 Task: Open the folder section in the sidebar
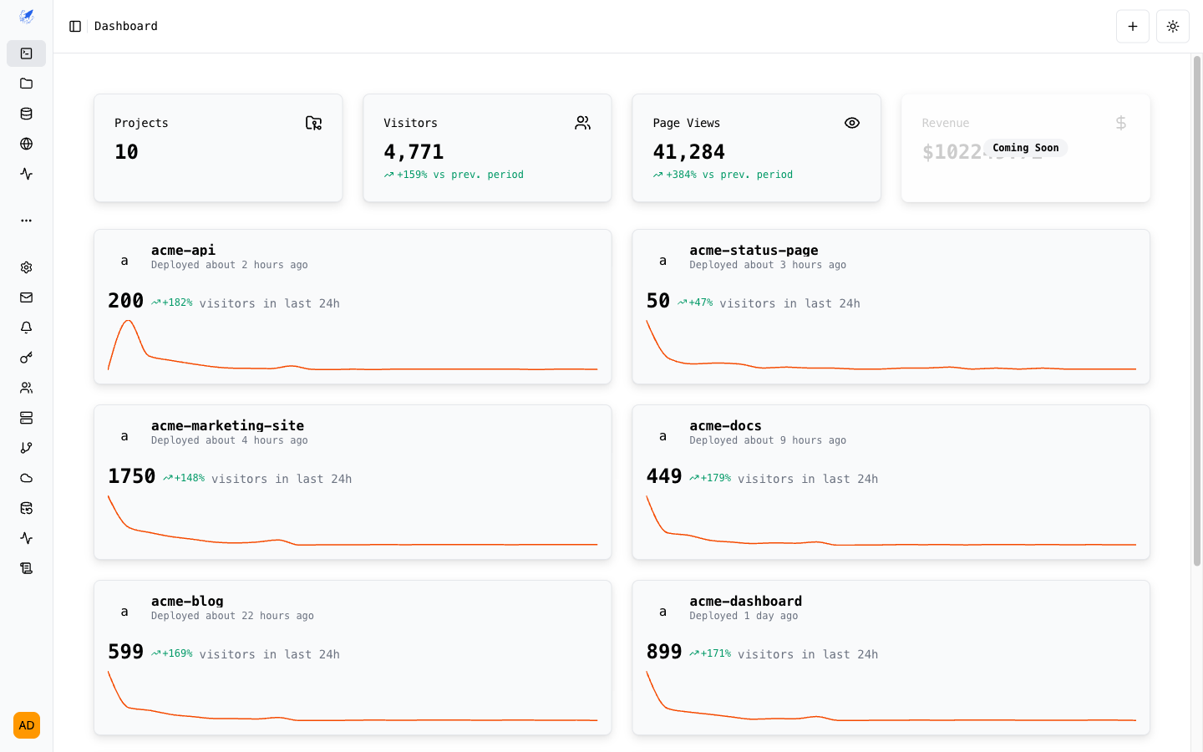tap(26, 83)
